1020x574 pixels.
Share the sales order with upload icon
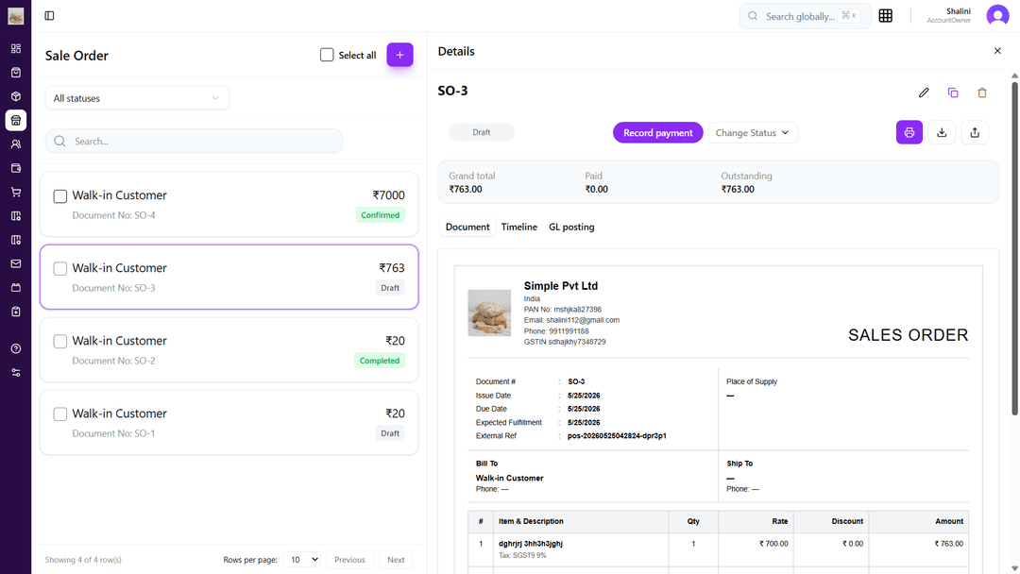(975, 132)
